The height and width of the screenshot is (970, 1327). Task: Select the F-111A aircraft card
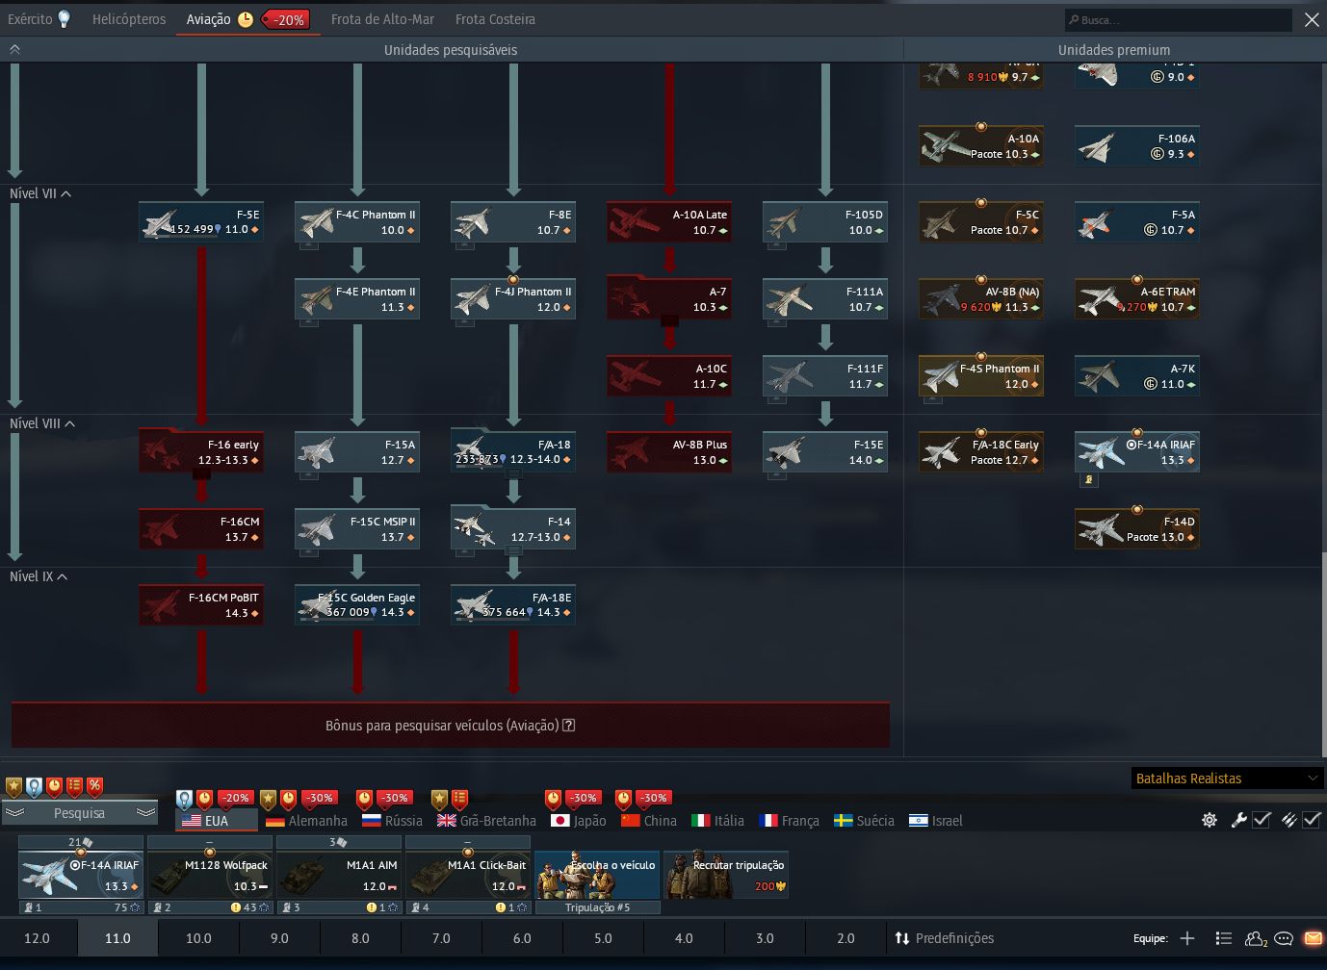click(825, 299)
